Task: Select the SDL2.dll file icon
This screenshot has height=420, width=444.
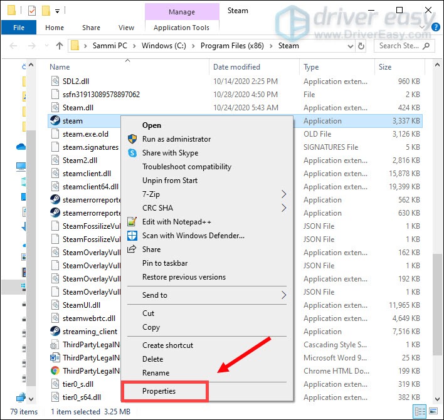Action: point(55,81)
